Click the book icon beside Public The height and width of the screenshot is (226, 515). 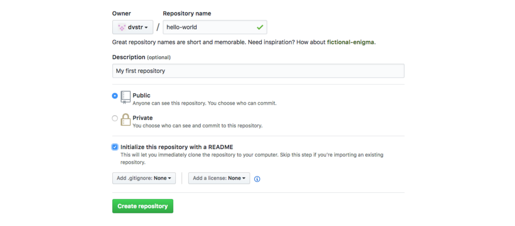coord(125,97)
